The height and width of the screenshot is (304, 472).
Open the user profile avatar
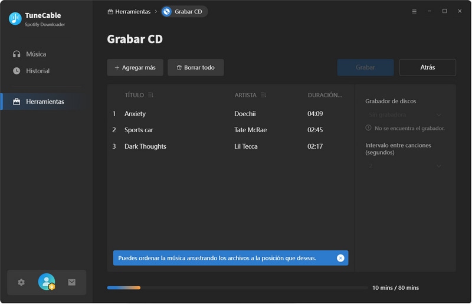(x=46, y=282)
